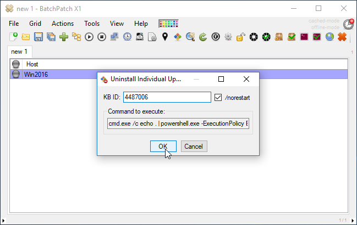
Task: Open the color palette grid in menu bar
Action: [x=169, y=24]
